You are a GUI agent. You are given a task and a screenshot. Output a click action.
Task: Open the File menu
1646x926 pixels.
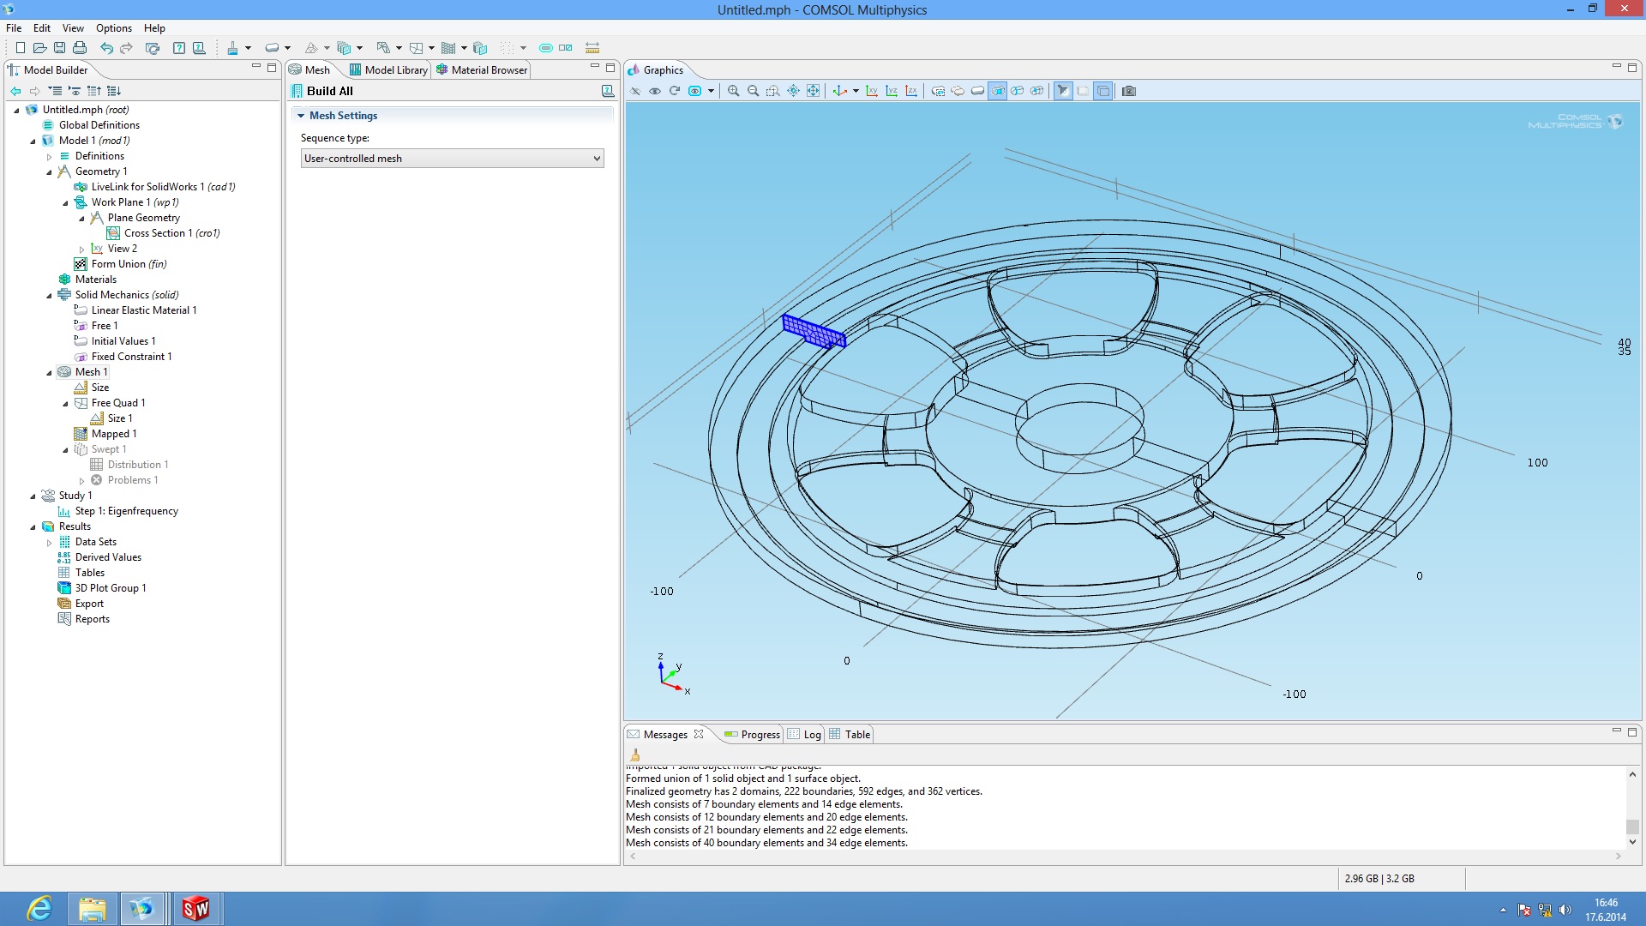tap(14, 28)
